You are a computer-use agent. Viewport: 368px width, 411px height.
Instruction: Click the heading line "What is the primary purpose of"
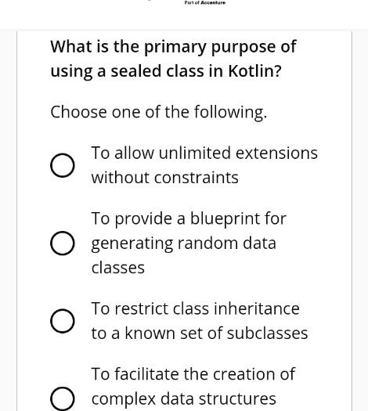[x=173, y=48]
